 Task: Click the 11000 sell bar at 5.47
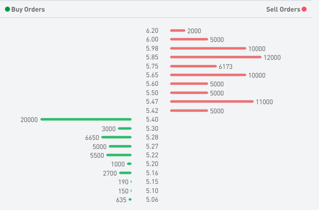[x=212, y=102]
